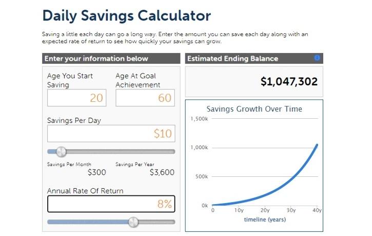Click the Savings Per Day slider handle

tap(61, 152)
